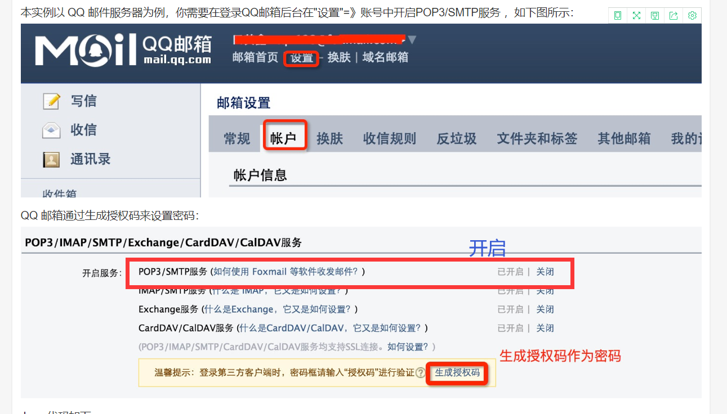Select the 常规 settings tab
The image size is (727, 414).
point(237,138)
